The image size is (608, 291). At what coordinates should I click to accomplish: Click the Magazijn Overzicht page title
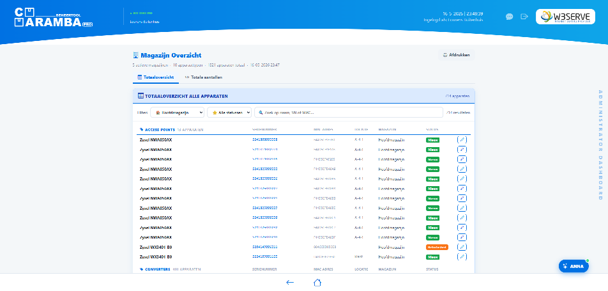click(x=171, y=56)
